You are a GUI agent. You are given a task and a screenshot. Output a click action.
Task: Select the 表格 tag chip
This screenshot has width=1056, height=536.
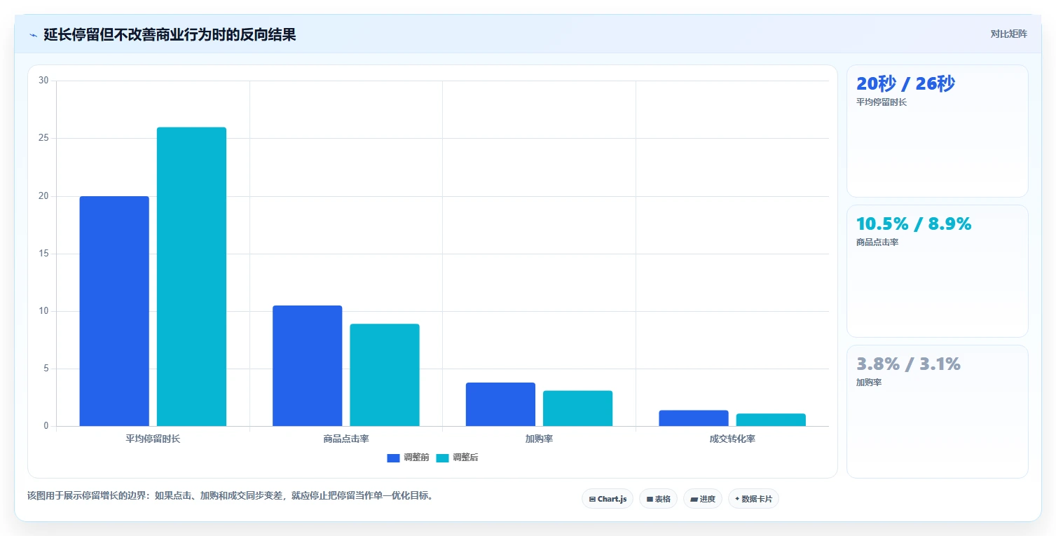pyautogui.click(x=658, y=499)
